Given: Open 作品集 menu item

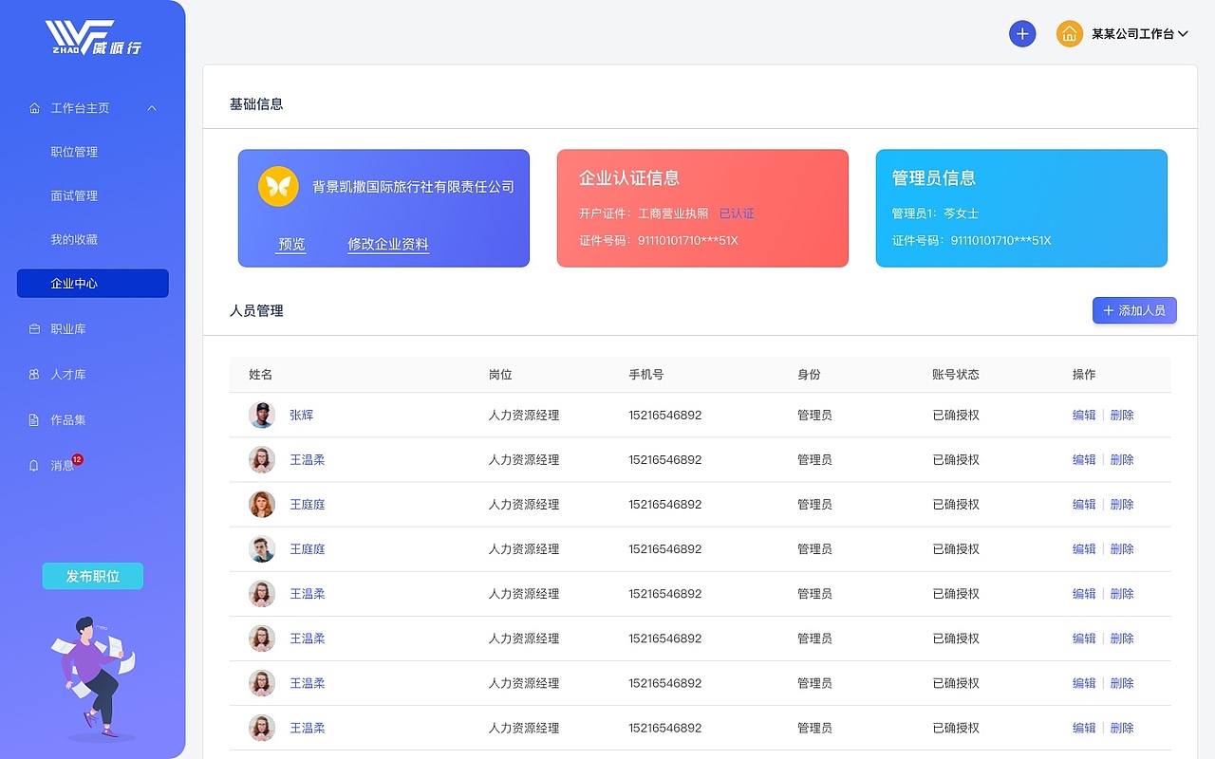Looking at the screenshot, I should pyautogui.click(x=68, y=420).
